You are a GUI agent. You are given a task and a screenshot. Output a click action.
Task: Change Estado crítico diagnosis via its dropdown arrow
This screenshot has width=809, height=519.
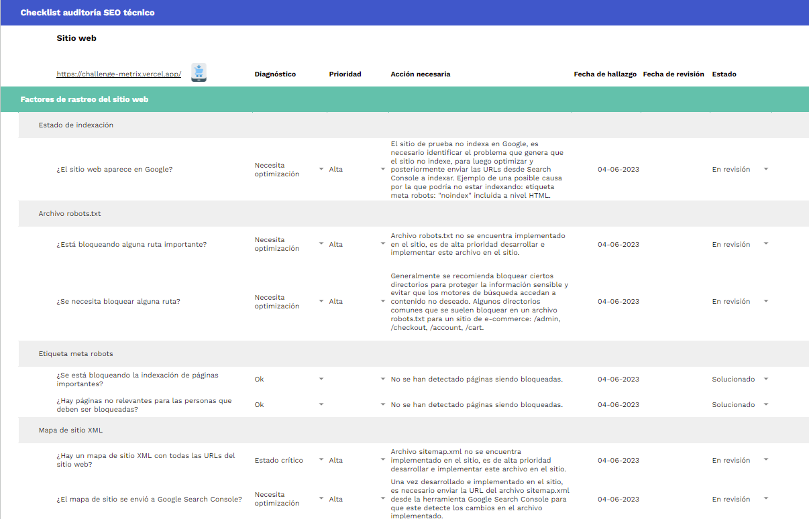click(321, 460)
